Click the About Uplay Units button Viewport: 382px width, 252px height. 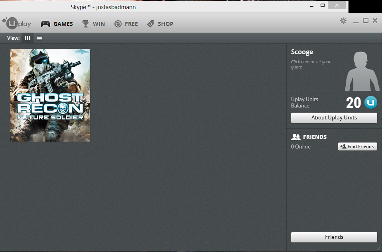pos(334,118)
